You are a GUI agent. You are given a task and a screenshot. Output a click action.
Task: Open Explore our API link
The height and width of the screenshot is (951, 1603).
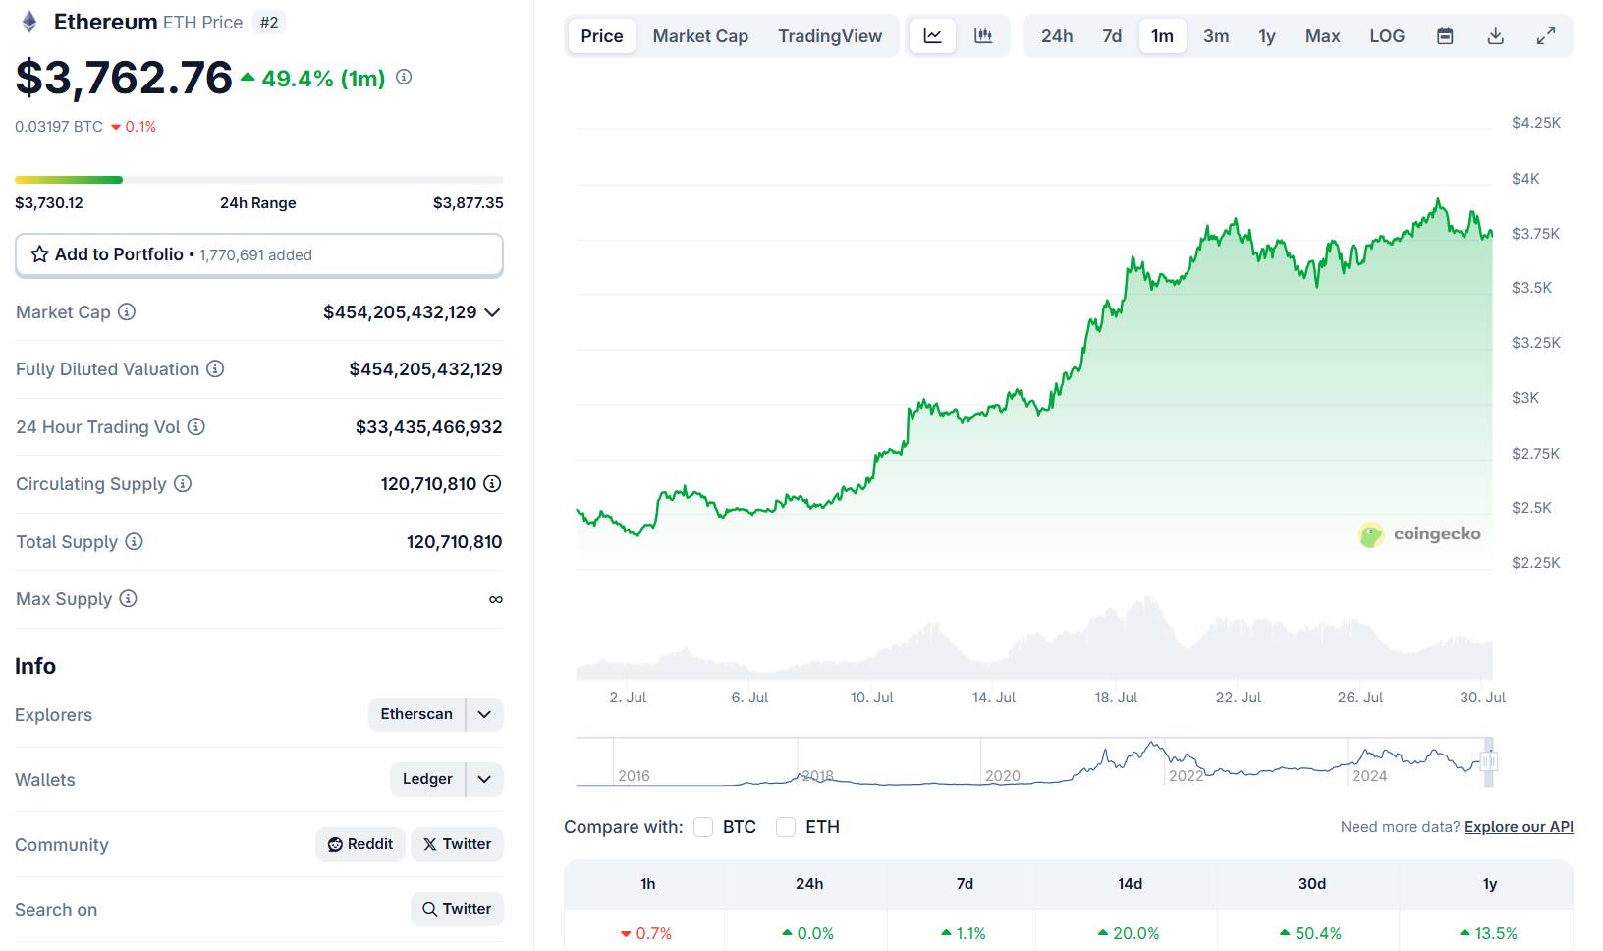[1519, 827]
